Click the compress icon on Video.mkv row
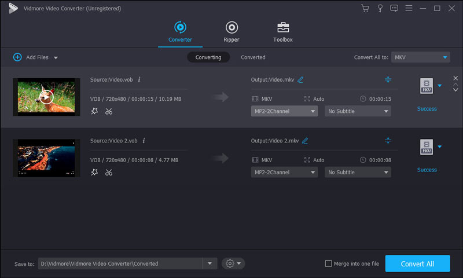The width and height of the screenshot is (463, 278). point(388,79)
